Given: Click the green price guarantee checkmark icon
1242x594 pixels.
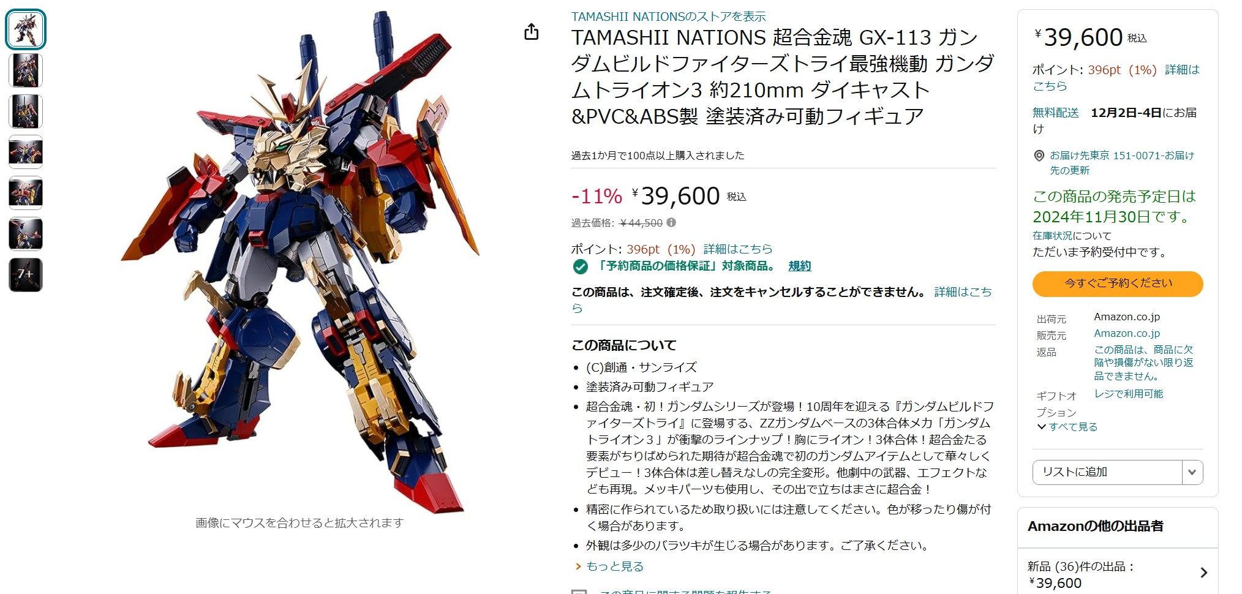Looking at the screenshot, I should tap(580, 266).
